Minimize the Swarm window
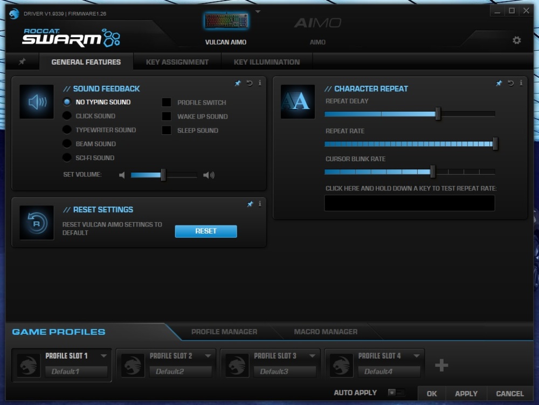The width and height of the screenshot is (539, 405). (x=497, y=11)
